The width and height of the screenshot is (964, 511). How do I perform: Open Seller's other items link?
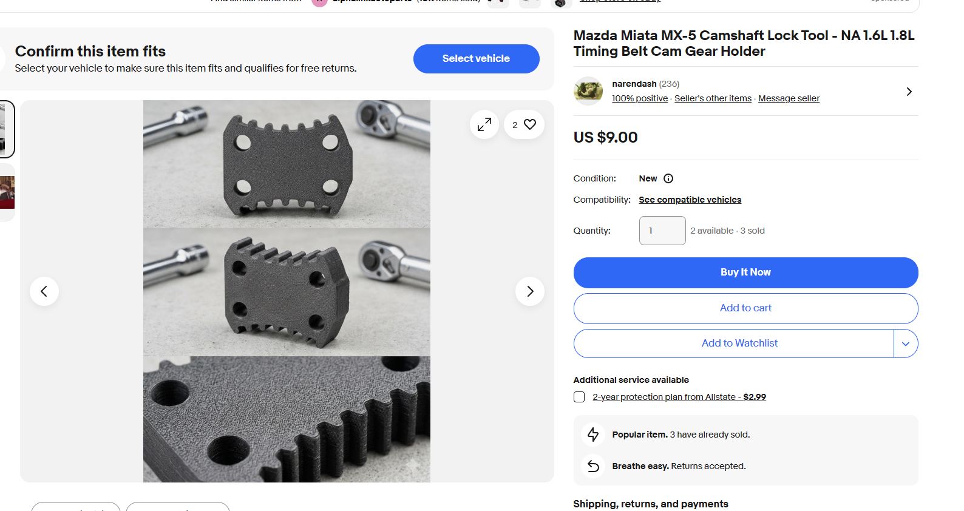pos(713,98)
